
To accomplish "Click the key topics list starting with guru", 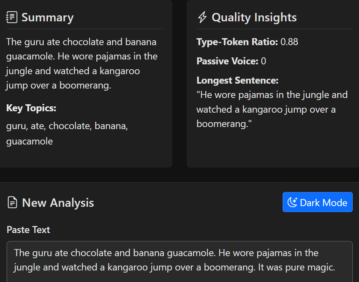I will tap(67, 133).
